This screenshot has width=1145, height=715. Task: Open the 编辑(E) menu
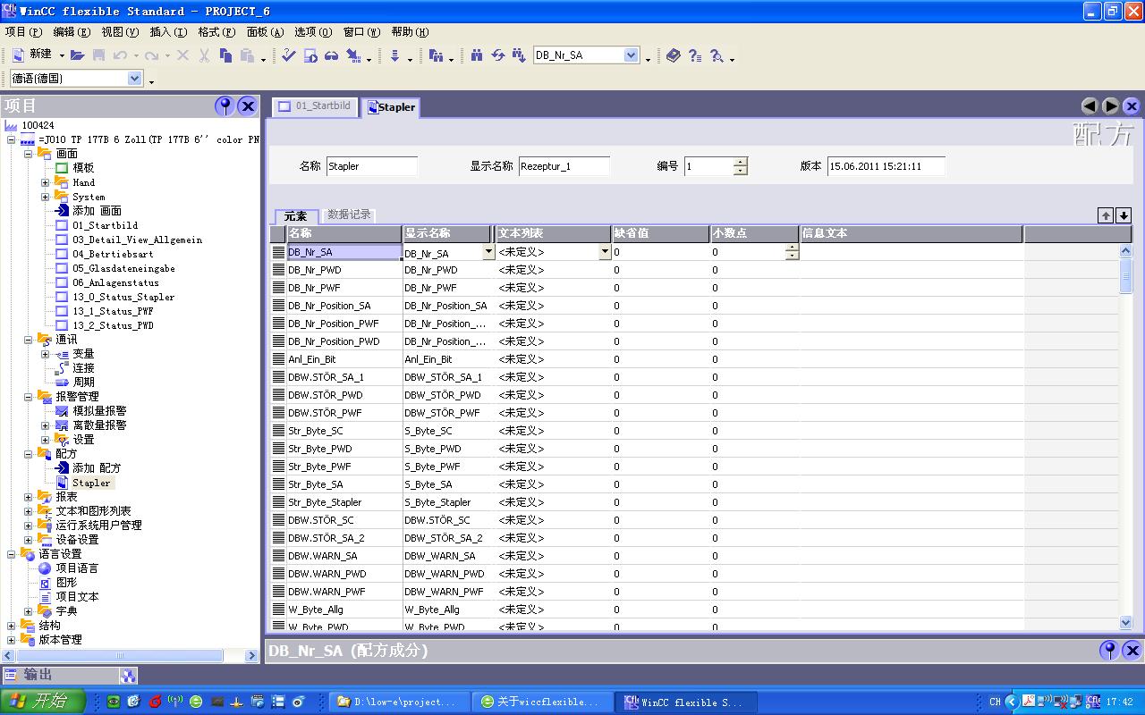(x=72, y=32)
